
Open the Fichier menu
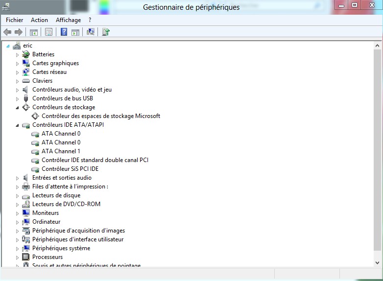click(x=15, y=20)
